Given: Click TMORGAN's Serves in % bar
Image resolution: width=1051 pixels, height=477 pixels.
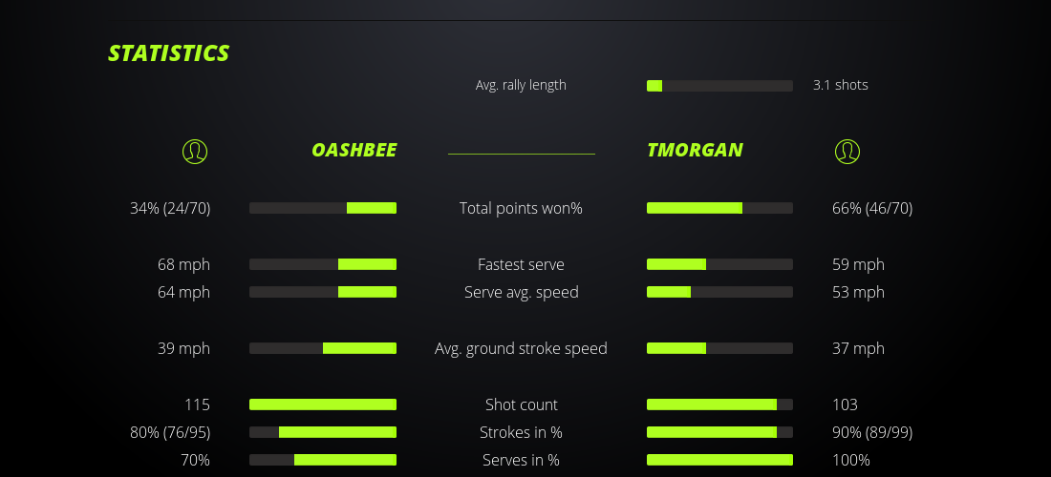Looking at the screenshot, I should point(719,460).
